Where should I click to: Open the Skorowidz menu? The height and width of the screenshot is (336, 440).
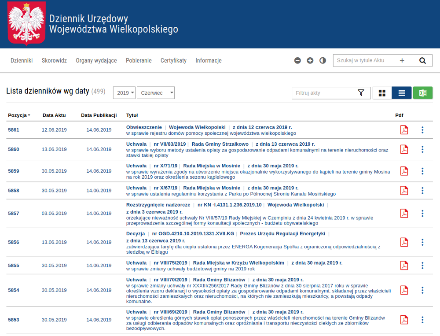[x=54, y=61]
